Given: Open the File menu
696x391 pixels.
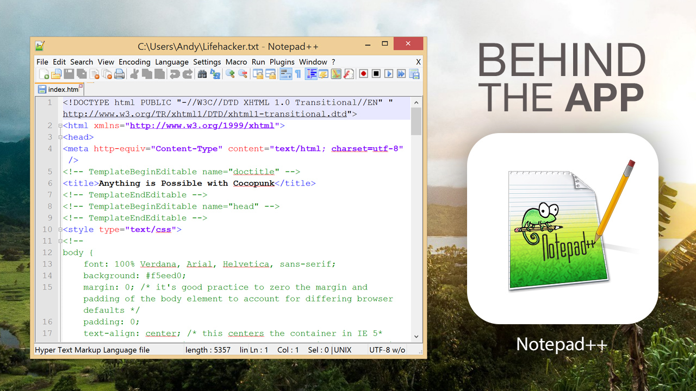Looking at the screenshot, I should click(x=42, y=62).
